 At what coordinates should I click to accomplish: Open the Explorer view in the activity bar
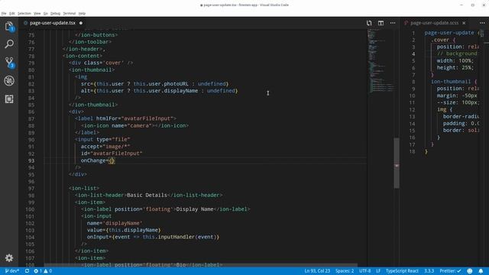9,27
